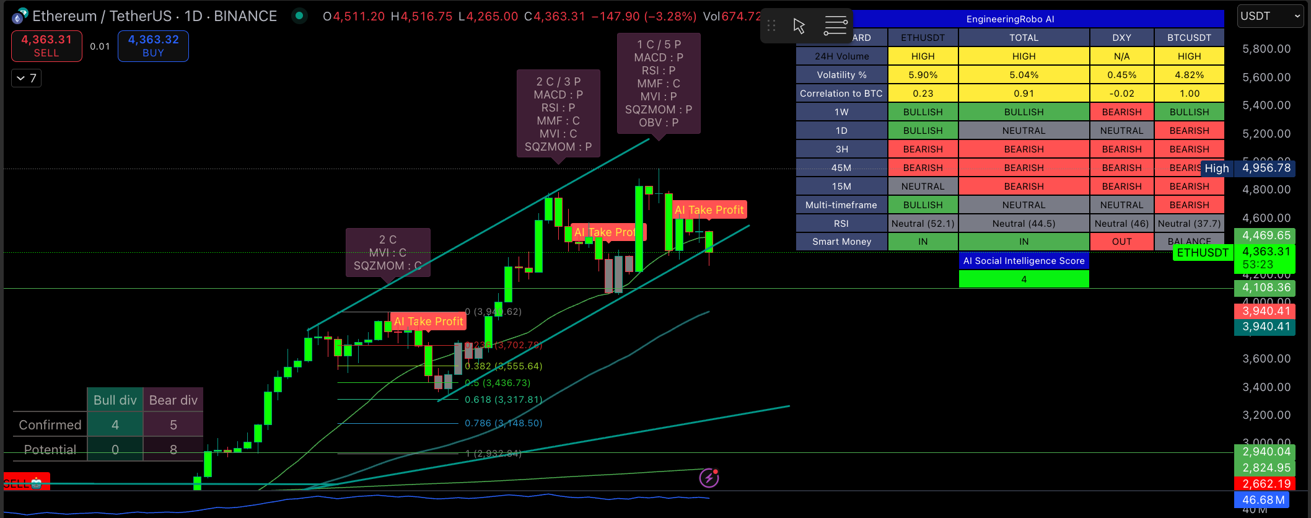The width and height of the screenshot is (1311, 518).
Task: Click the Bear div column header
Action: click(x=173, y=400)
